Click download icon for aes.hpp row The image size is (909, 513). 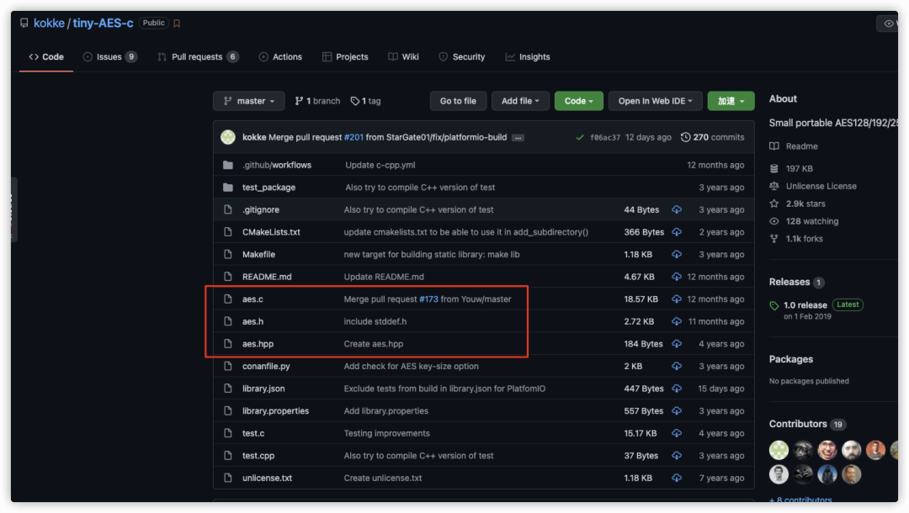click(677, 344)
